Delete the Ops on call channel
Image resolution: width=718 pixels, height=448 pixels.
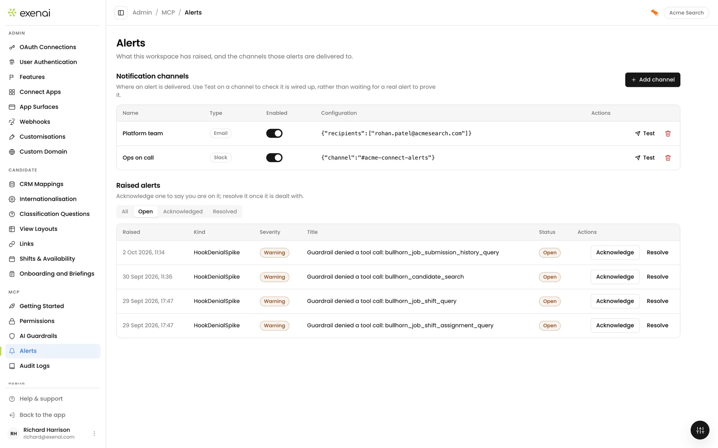[668, 158]
